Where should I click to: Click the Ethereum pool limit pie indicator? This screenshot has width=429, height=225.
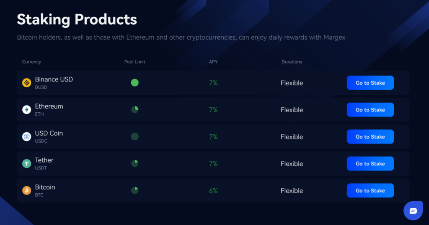pos(134,109)
